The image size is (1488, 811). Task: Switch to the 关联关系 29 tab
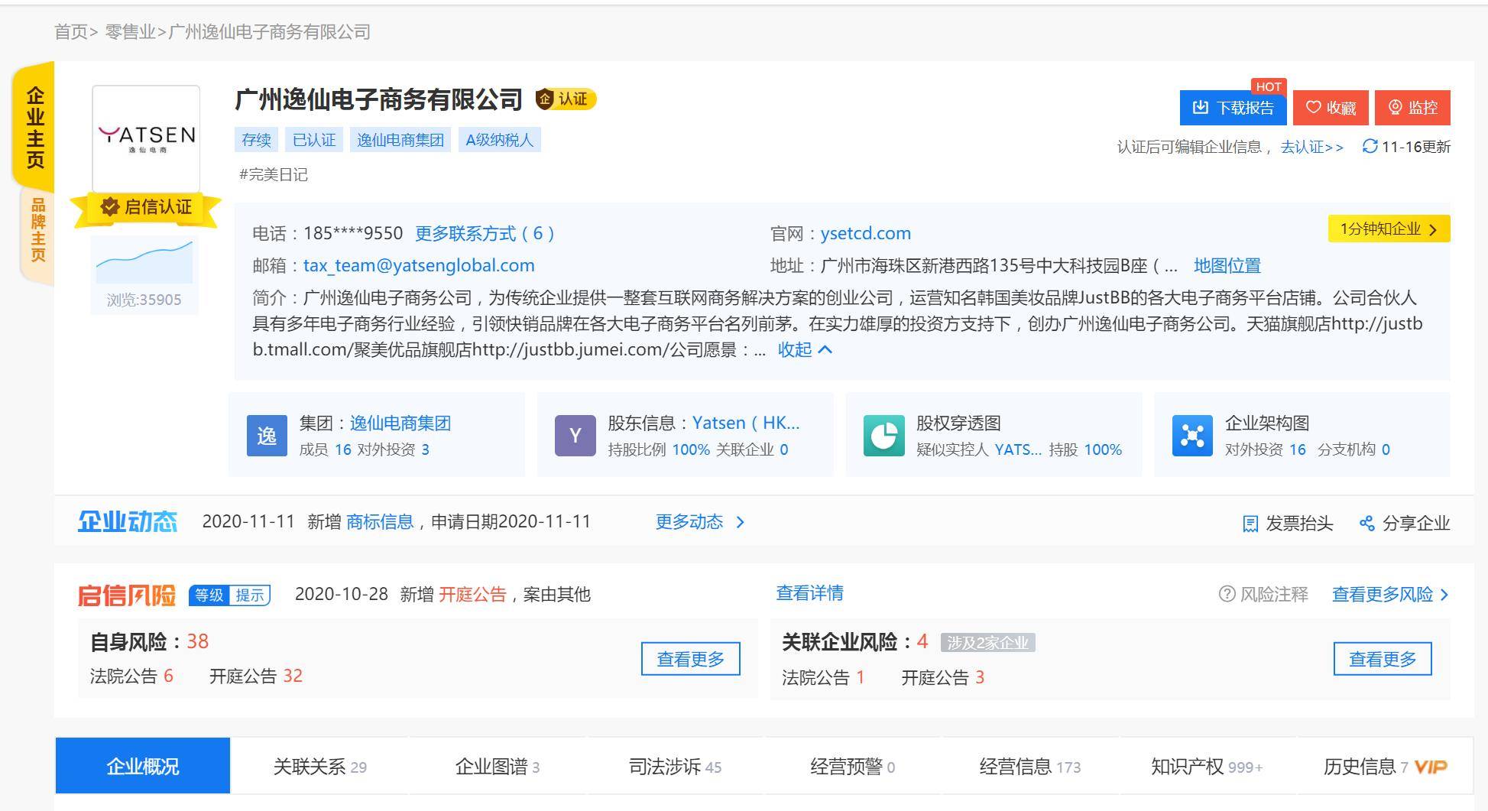pos(320,766)
